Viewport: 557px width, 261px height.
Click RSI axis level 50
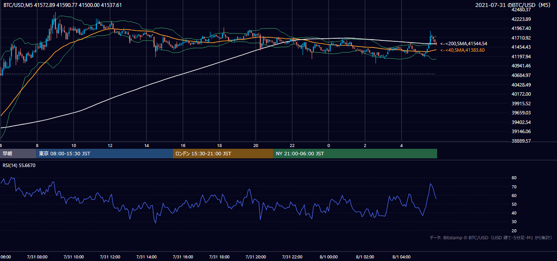tap(514, 204)
